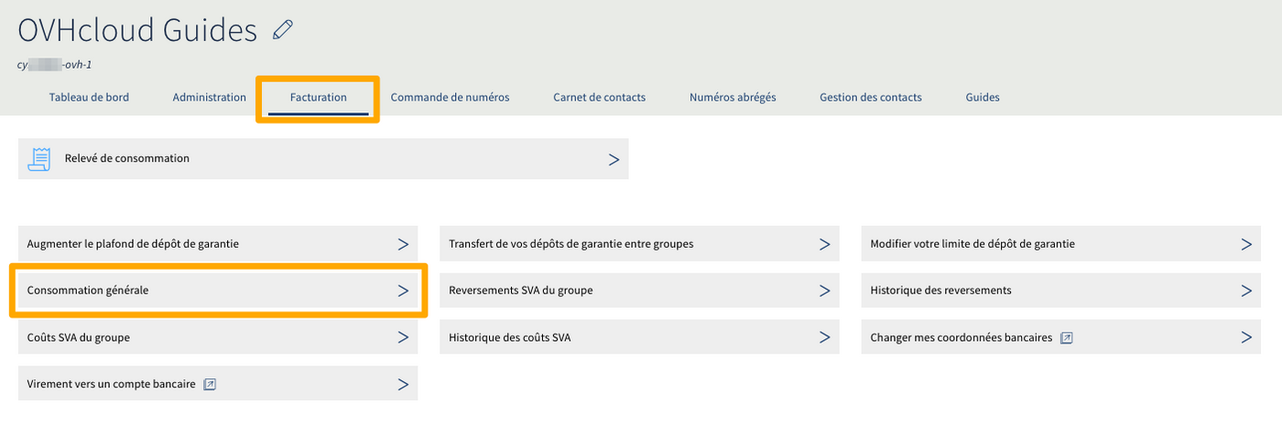
Task: Open the Tableau de bord tab
Action: 89,97
